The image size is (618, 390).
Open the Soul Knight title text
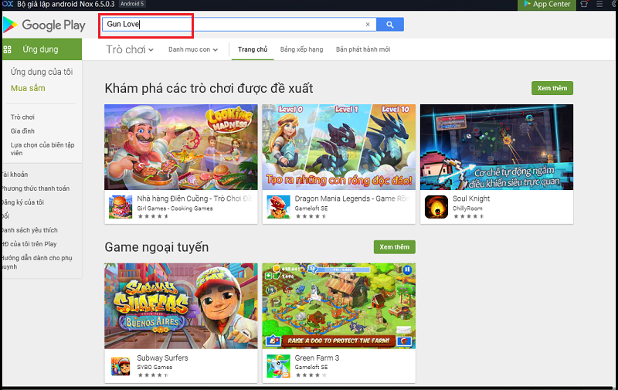tap(471, 198)
